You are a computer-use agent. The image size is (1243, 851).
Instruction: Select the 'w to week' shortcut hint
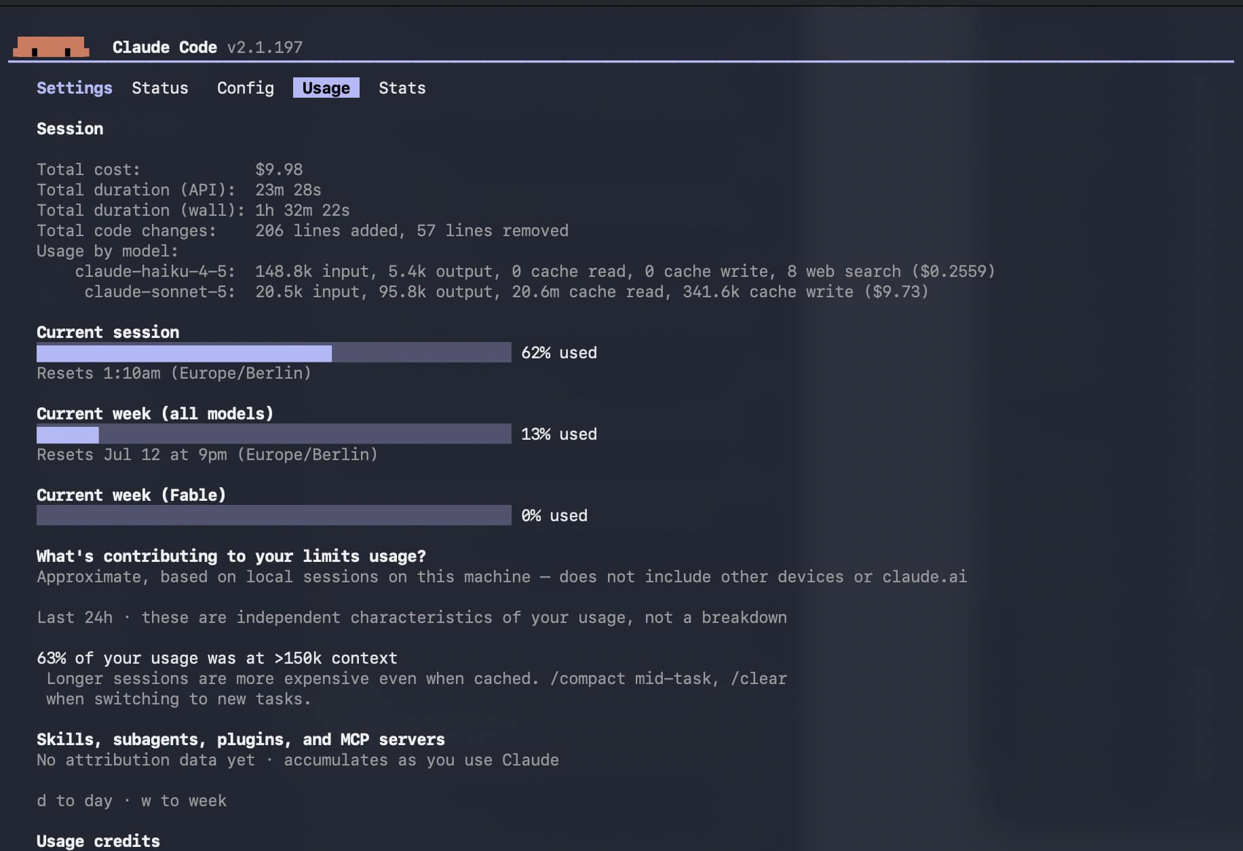point(184,801)
